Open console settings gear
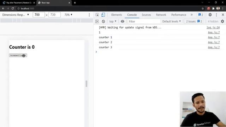The image size is (226, 127). tap(222, 22)
